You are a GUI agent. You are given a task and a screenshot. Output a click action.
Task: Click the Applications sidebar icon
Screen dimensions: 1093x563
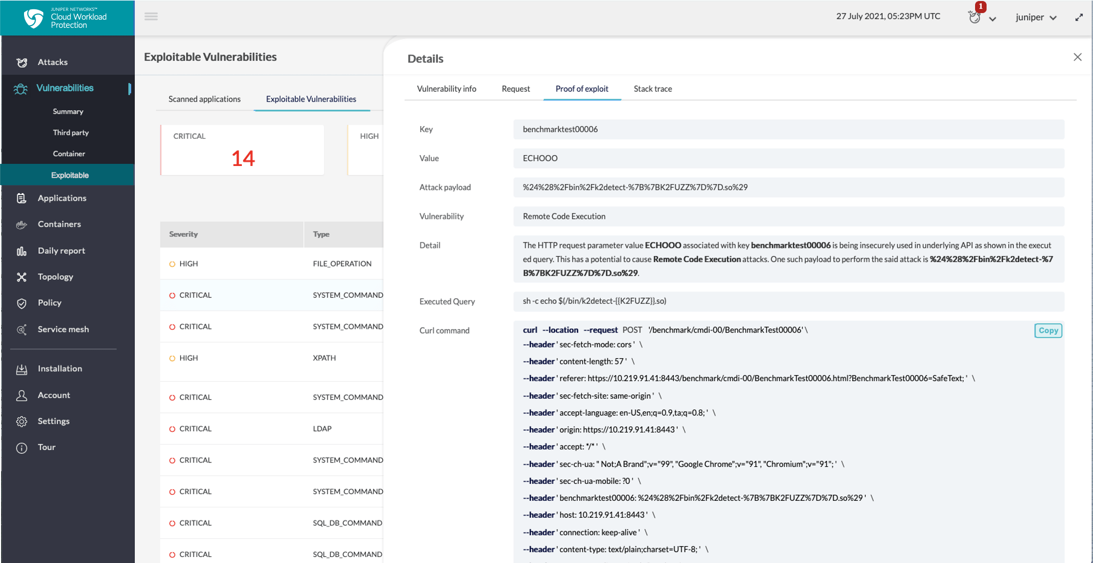click(x=21, y=198)
